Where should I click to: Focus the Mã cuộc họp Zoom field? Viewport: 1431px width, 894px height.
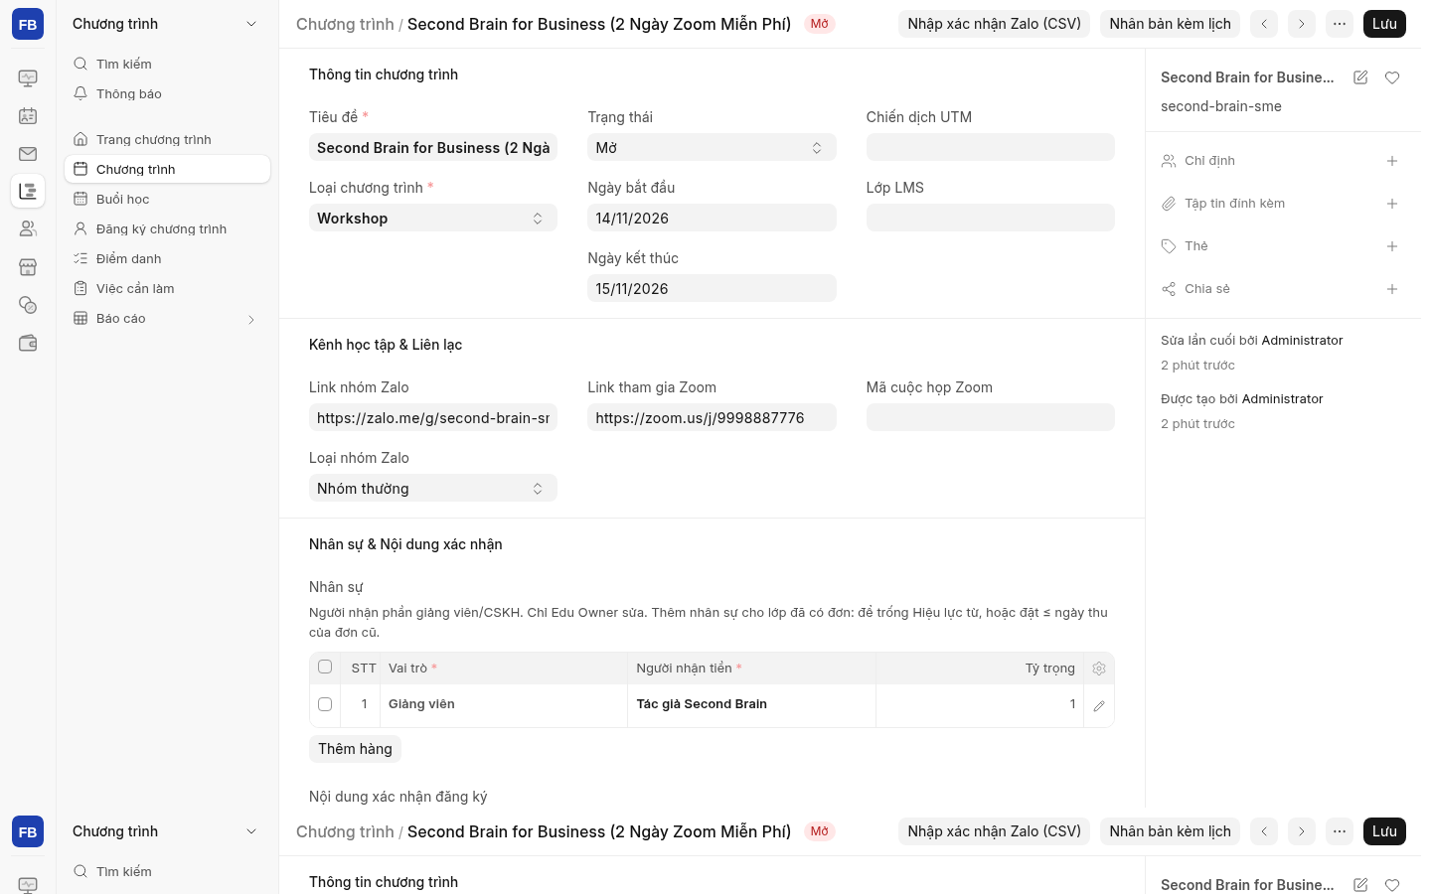click(990, 418)
